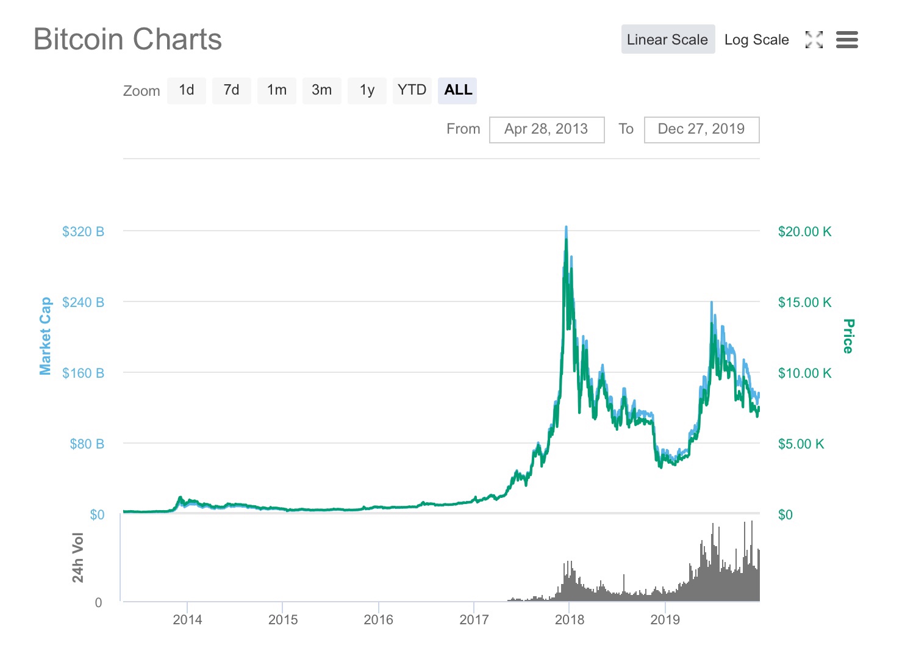Select the 1y zoom range
Image resolution: width=916 pixels, height=656 pixels.
pyautogui.click(x=367, y=90)
